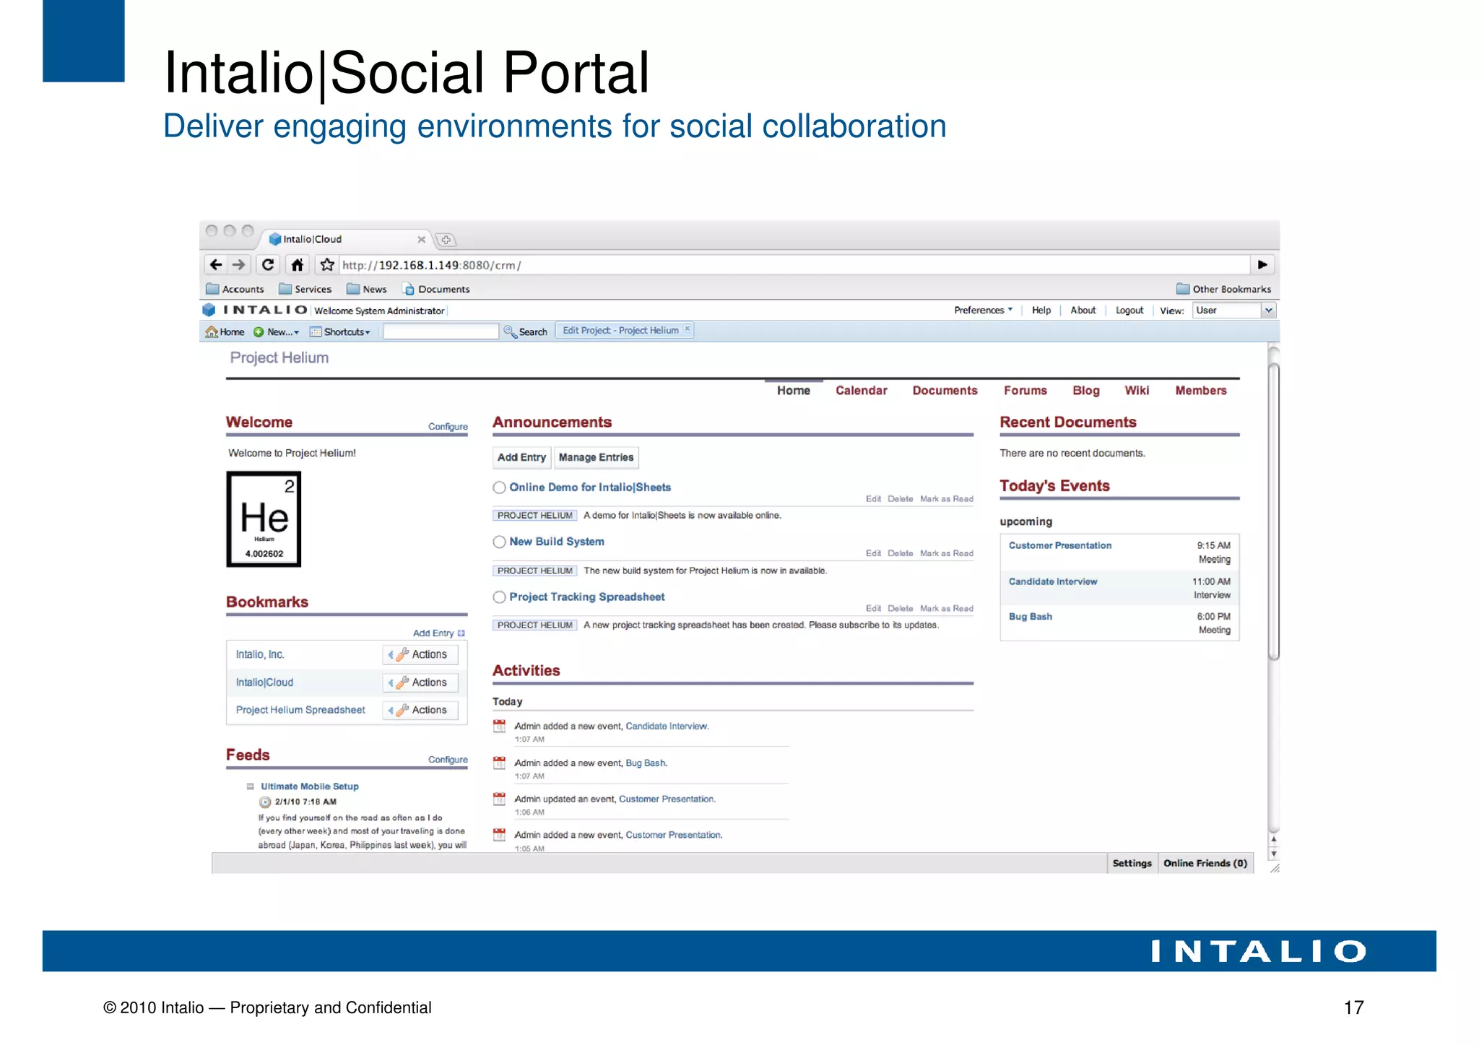
Task: Select the Online Demo for Intalio|Sheets radio
Action: (499, 487)
